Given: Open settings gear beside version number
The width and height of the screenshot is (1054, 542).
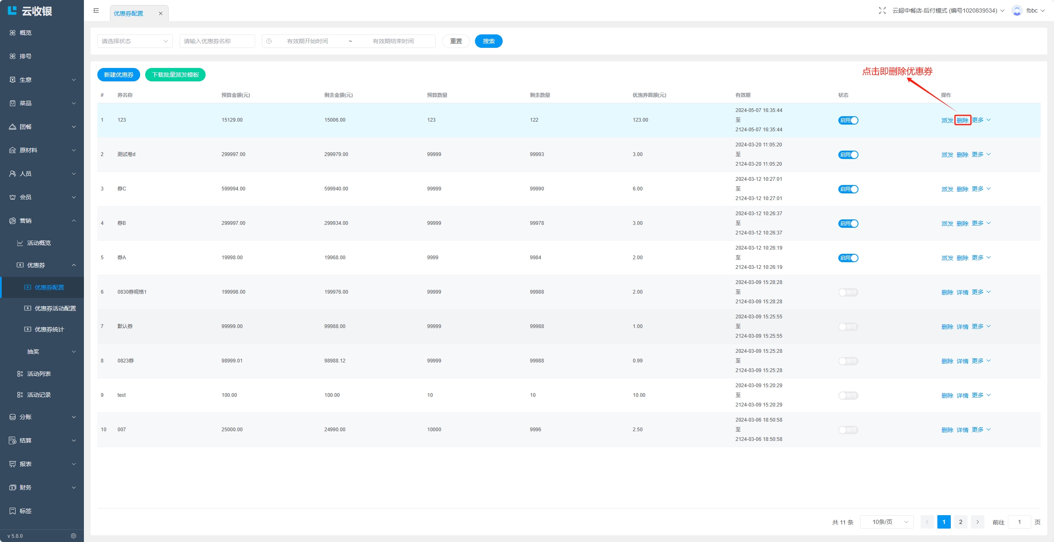Looking at the screenshot, I should pos(73,536).
